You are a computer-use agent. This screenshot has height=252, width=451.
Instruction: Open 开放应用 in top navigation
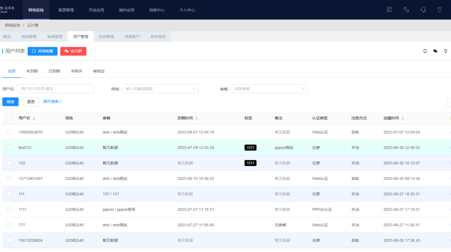[96, 10]
